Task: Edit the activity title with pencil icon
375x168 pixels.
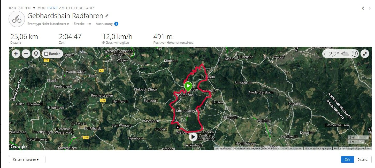Action: tap(107, 16)
